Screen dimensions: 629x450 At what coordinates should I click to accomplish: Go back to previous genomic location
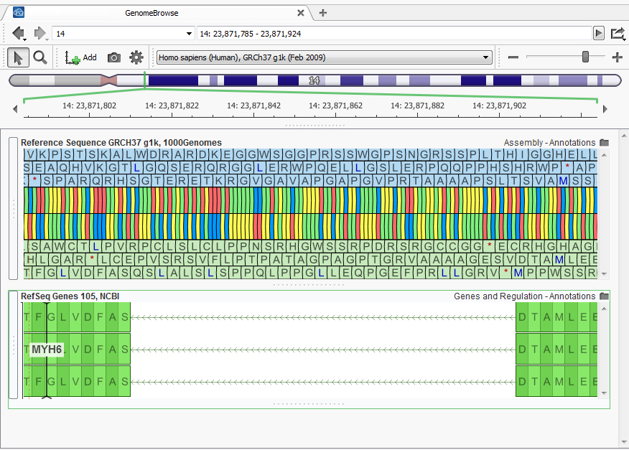[x=19, y=33]
